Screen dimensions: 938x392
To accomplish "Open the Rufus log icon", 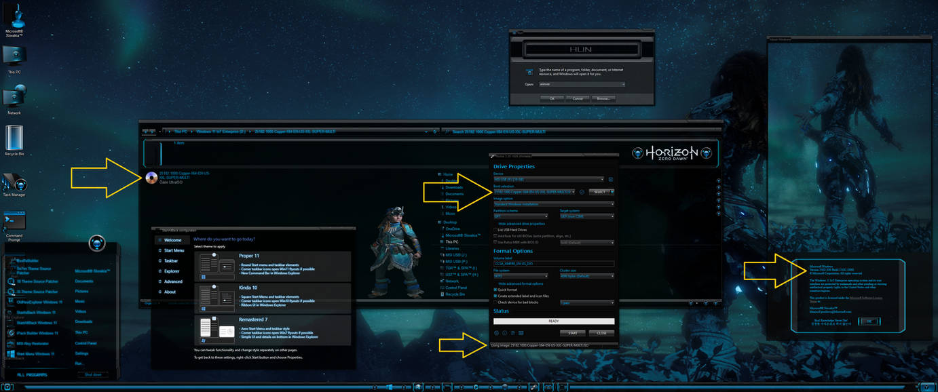I will click(x=521, y=333).
